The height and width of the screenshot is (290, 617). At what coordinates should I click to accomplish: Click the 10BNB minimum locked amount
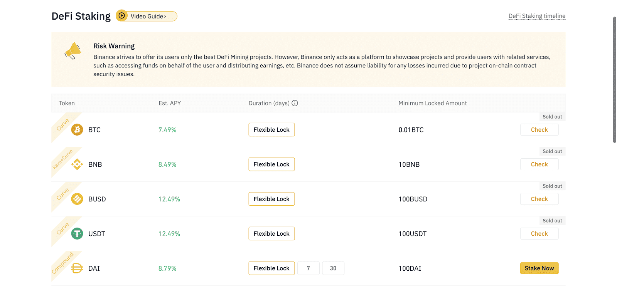click(x=409, y=164)
